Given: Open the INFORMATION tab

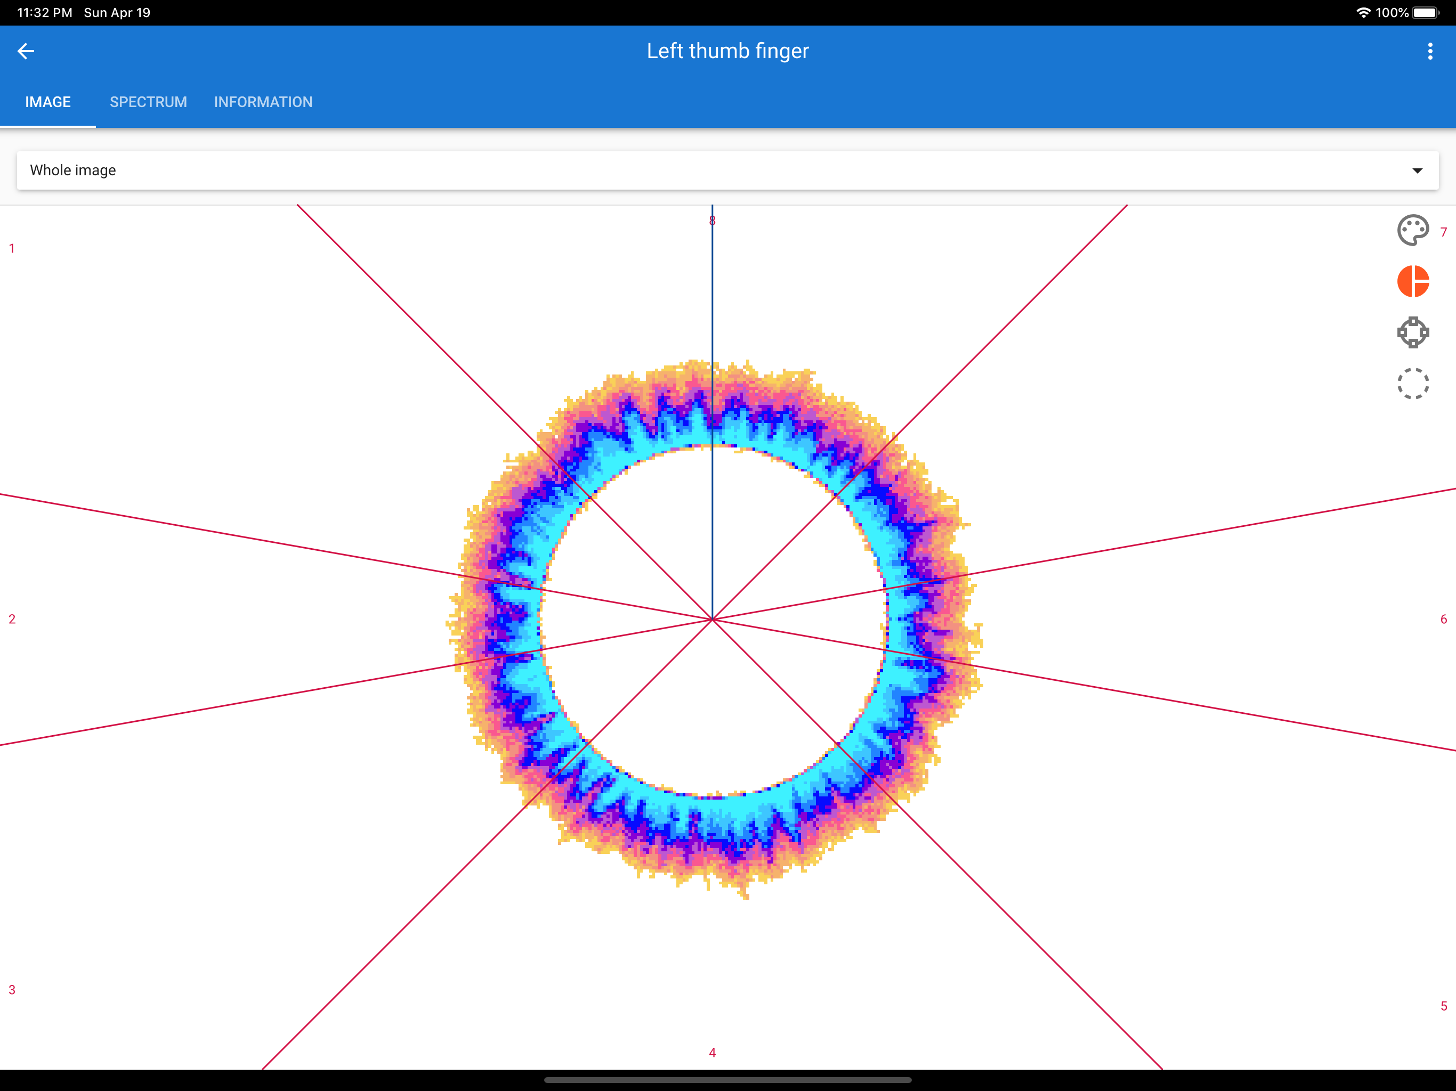Looking at the screenshot, I should [263, 102].
